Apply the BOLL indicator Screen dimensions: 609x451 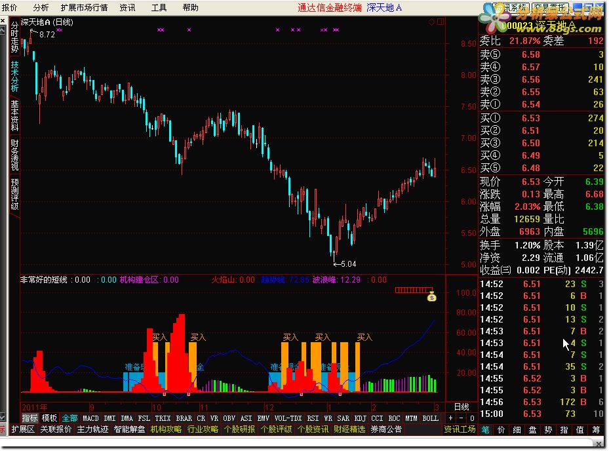tap(430, 418)
